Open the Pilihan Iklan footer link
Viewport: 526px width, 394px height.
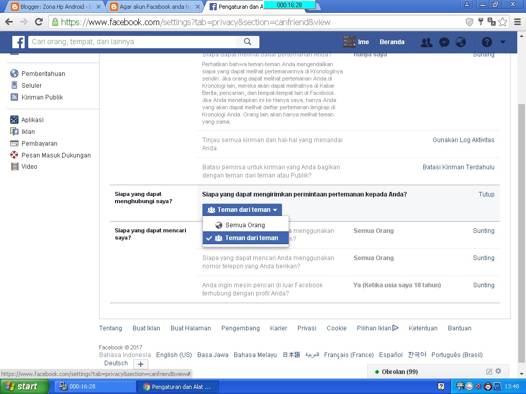point(378,328)
